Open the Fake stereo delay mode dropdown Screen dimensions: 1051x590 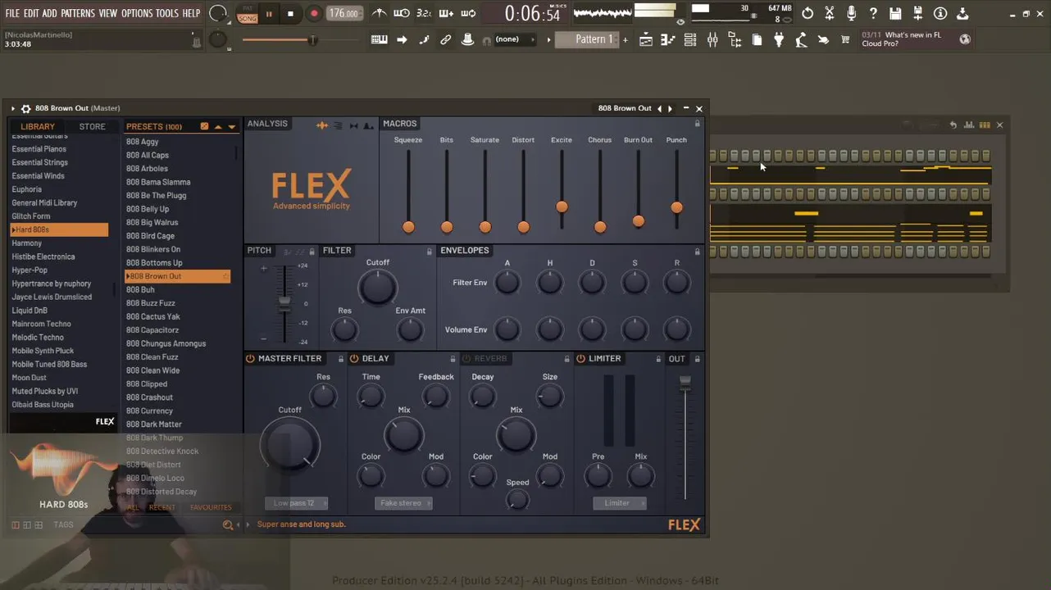coord(403,503)
